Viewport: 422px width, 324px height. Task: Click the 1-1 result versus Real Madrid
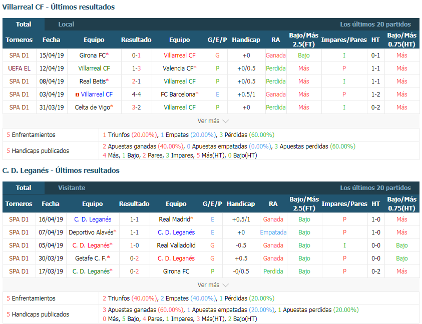coord(134,219)
